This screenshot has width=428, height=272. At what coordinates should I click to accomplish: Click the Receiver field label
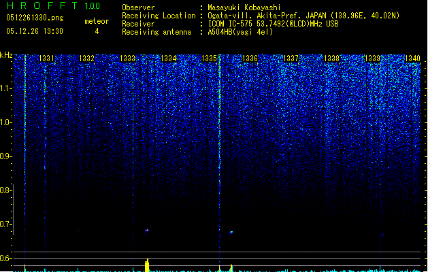point(138,24)
